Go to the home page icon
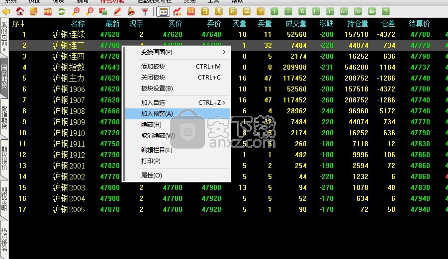Viewport: 448px width, 259px height. pos(20,12)
